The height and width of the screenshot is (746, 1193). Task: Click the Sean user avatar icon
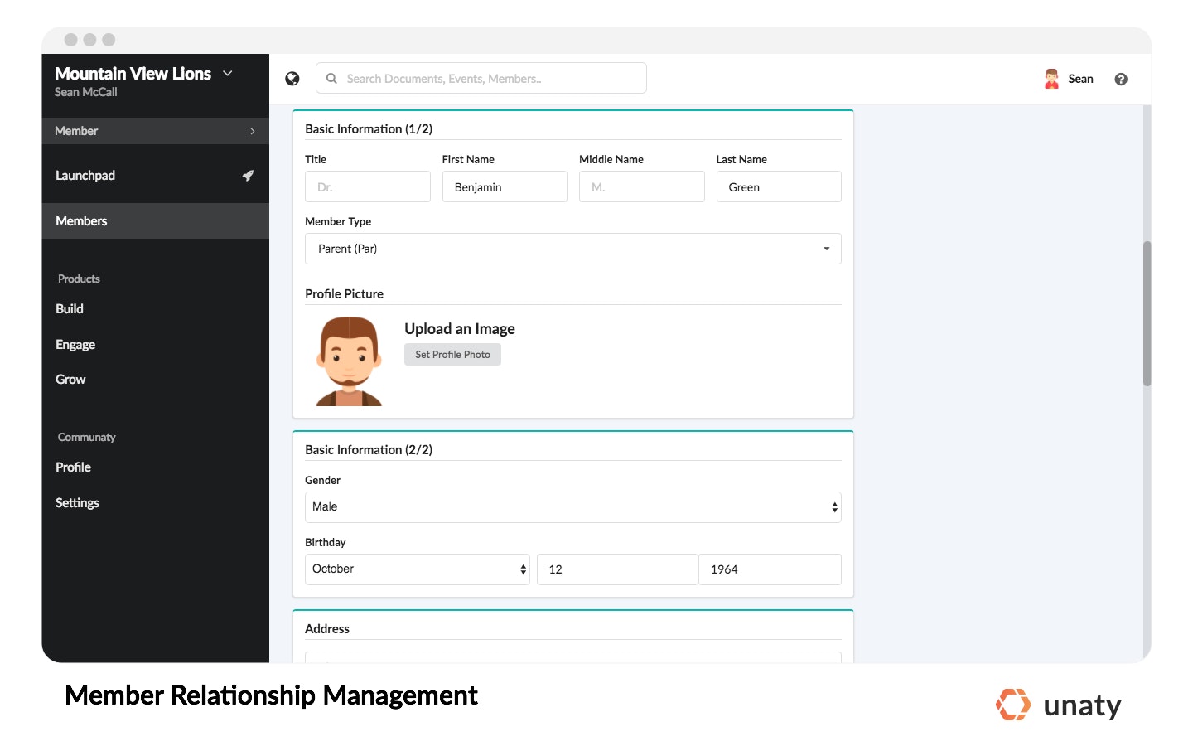pyautogui.click(x=1051, y=79)
